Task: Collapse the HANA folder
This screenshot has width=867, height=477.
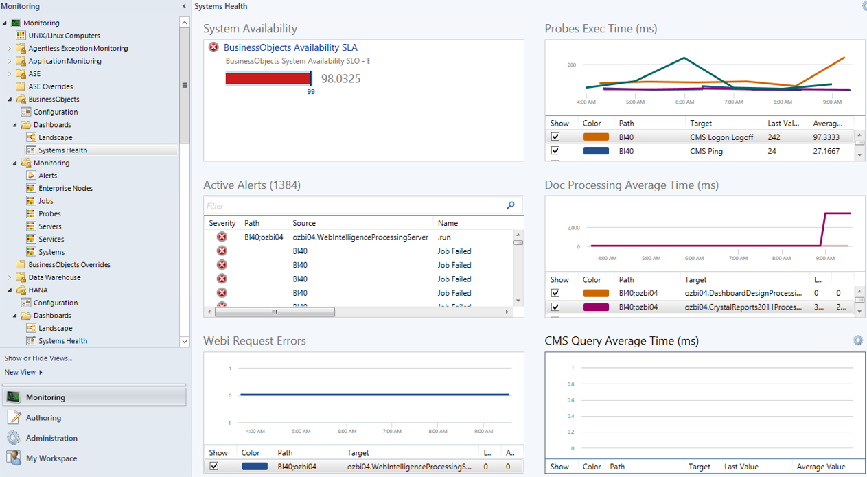Action: 10,290
